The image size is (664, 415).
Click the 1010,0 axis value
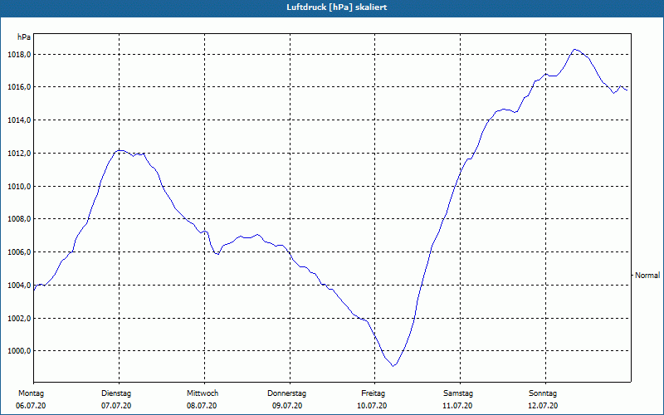[18, 186]
